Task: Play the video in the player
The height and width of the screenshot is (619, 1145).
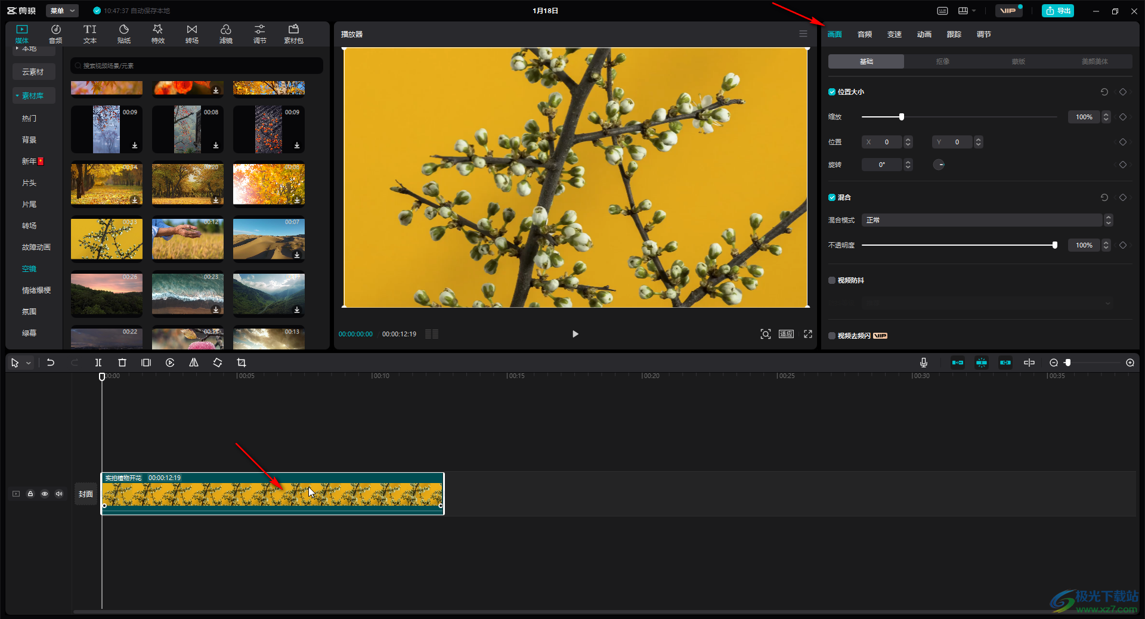Action: click(x=575, y=334)
